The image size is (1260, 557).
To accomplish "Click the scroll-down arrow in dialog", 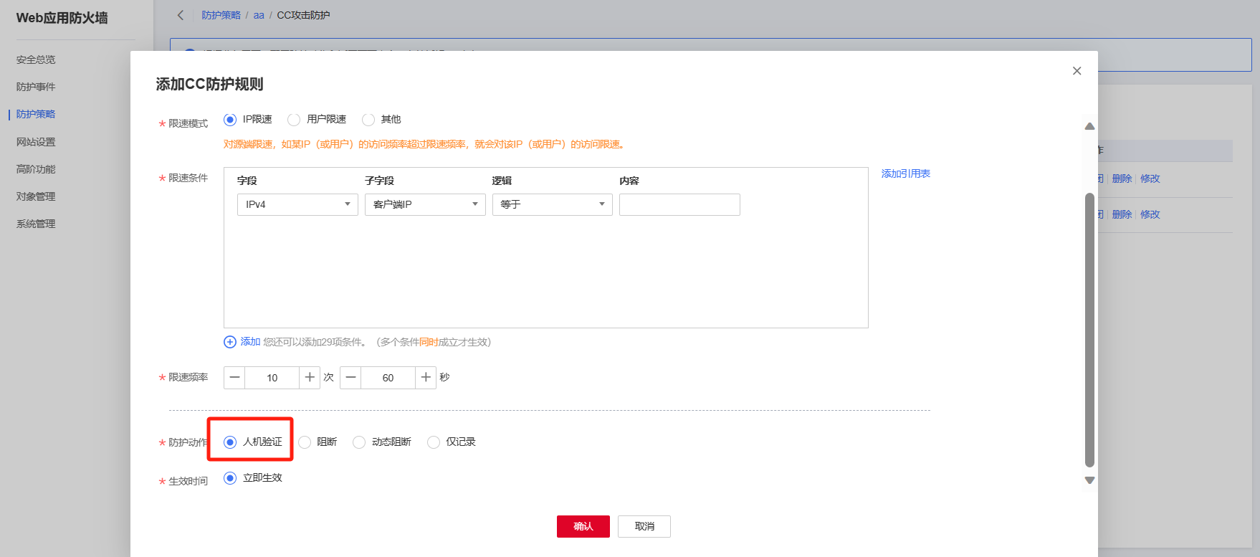I will [x=1089, y=480].
